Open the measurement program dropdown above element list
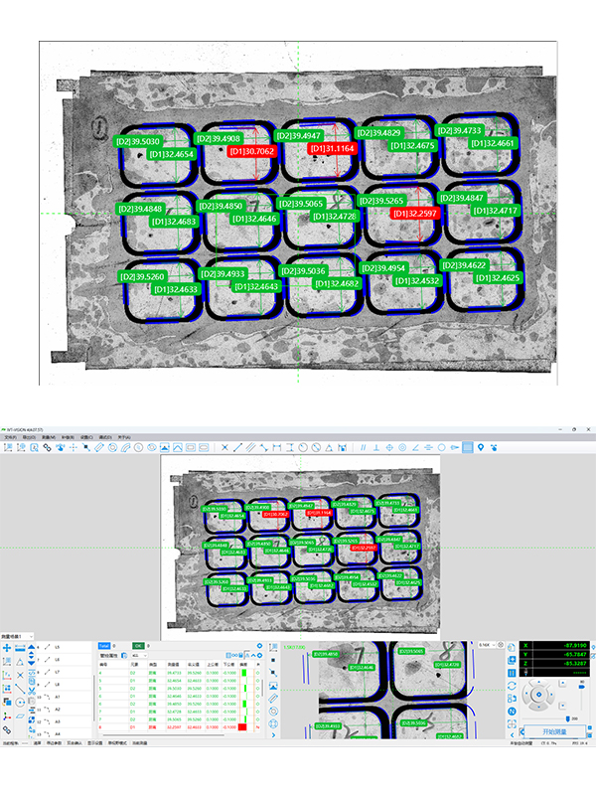 click(17, 636)
